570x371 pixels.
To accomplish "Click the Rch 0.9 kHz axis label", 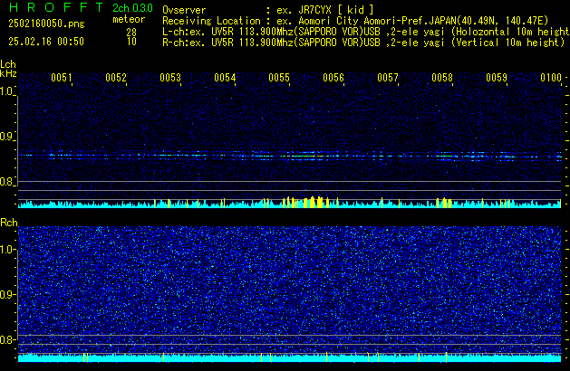I will click(x=6, y=294).
